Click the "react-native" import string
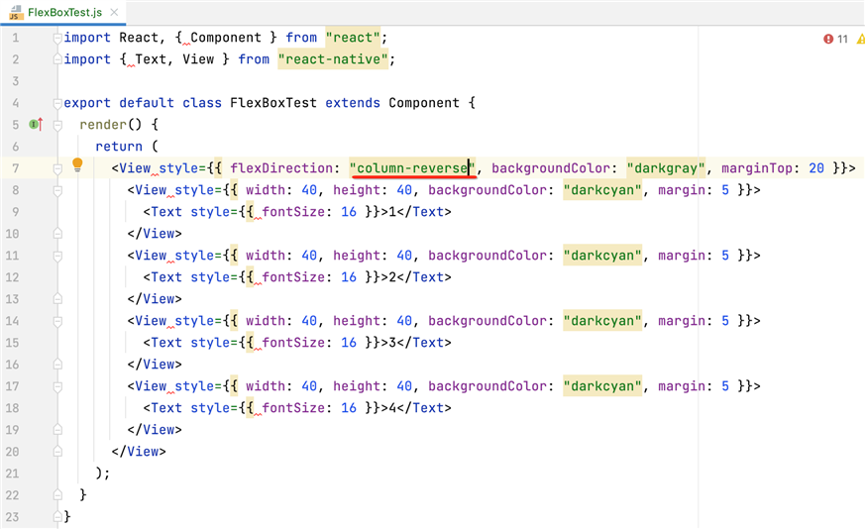The image size is (865, 529). coord(336,59)
